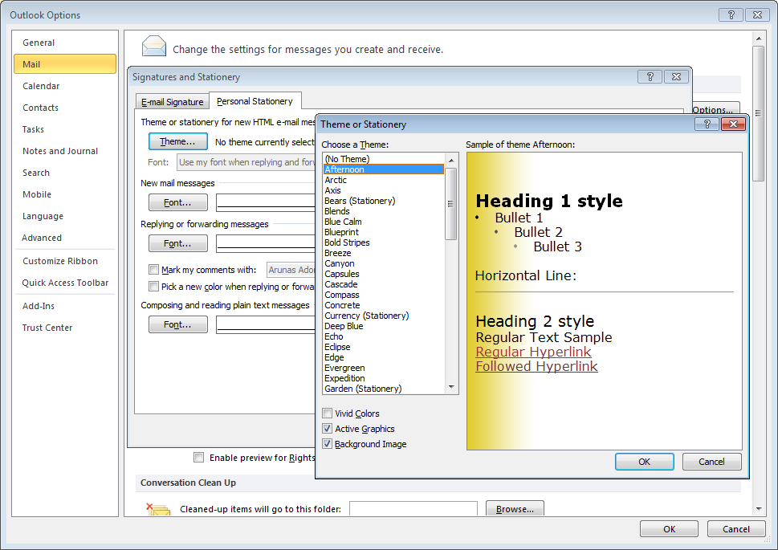Select Bears (Stationery) theme
Image resolution: width=778 pixels, height=550 pixels.
coord(384,201)
